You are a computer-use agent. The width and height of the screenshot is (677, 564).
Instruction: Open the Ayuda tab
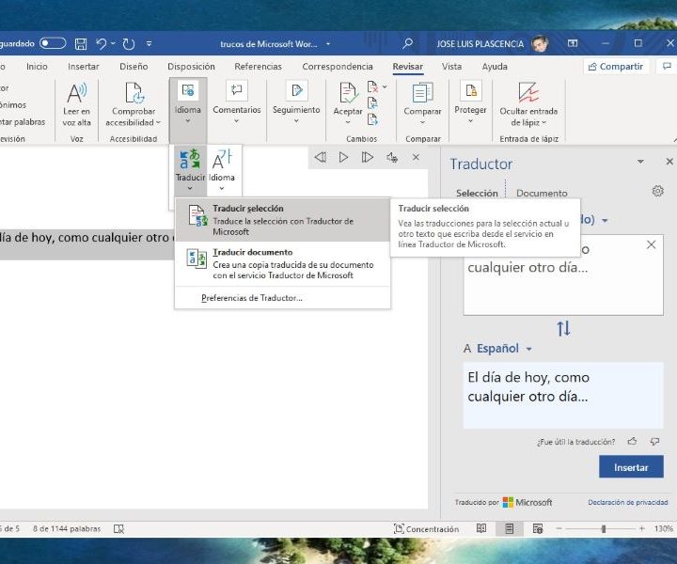(495, 67)
